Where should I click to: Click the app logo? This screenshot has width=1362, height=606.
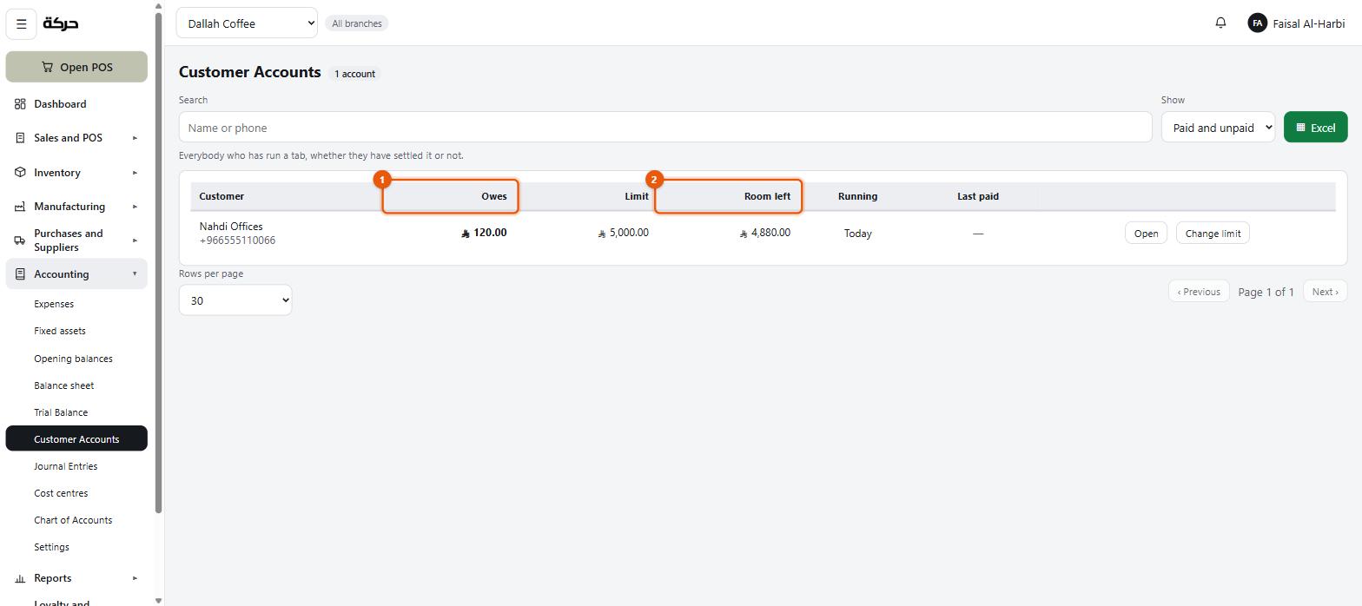coord(61,23)
